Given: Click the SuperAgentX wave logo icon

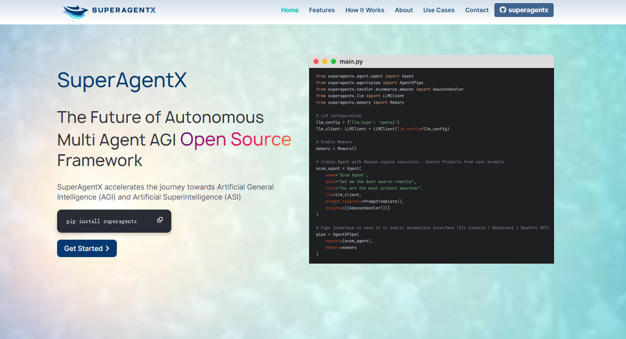Looking at the screenshot, I should click(75, 11).
